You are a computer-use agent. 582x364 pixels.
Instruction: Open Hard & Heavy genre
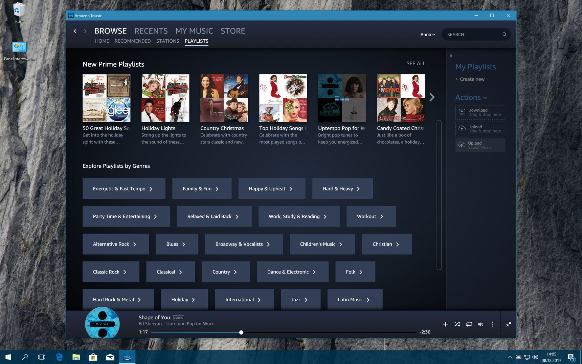point(342,189)
